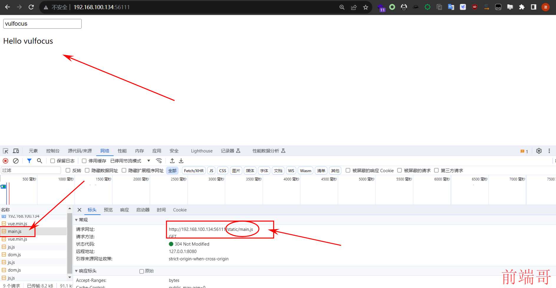Click the filter (过滤) text field

click(x=31, y=170)
